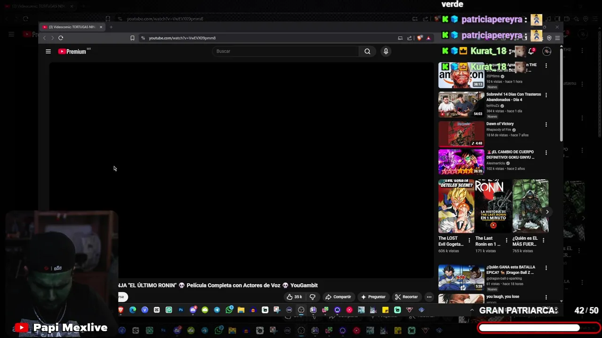Open options for The Last Ronin short
602x338 pixels.
tap(507, 240)
